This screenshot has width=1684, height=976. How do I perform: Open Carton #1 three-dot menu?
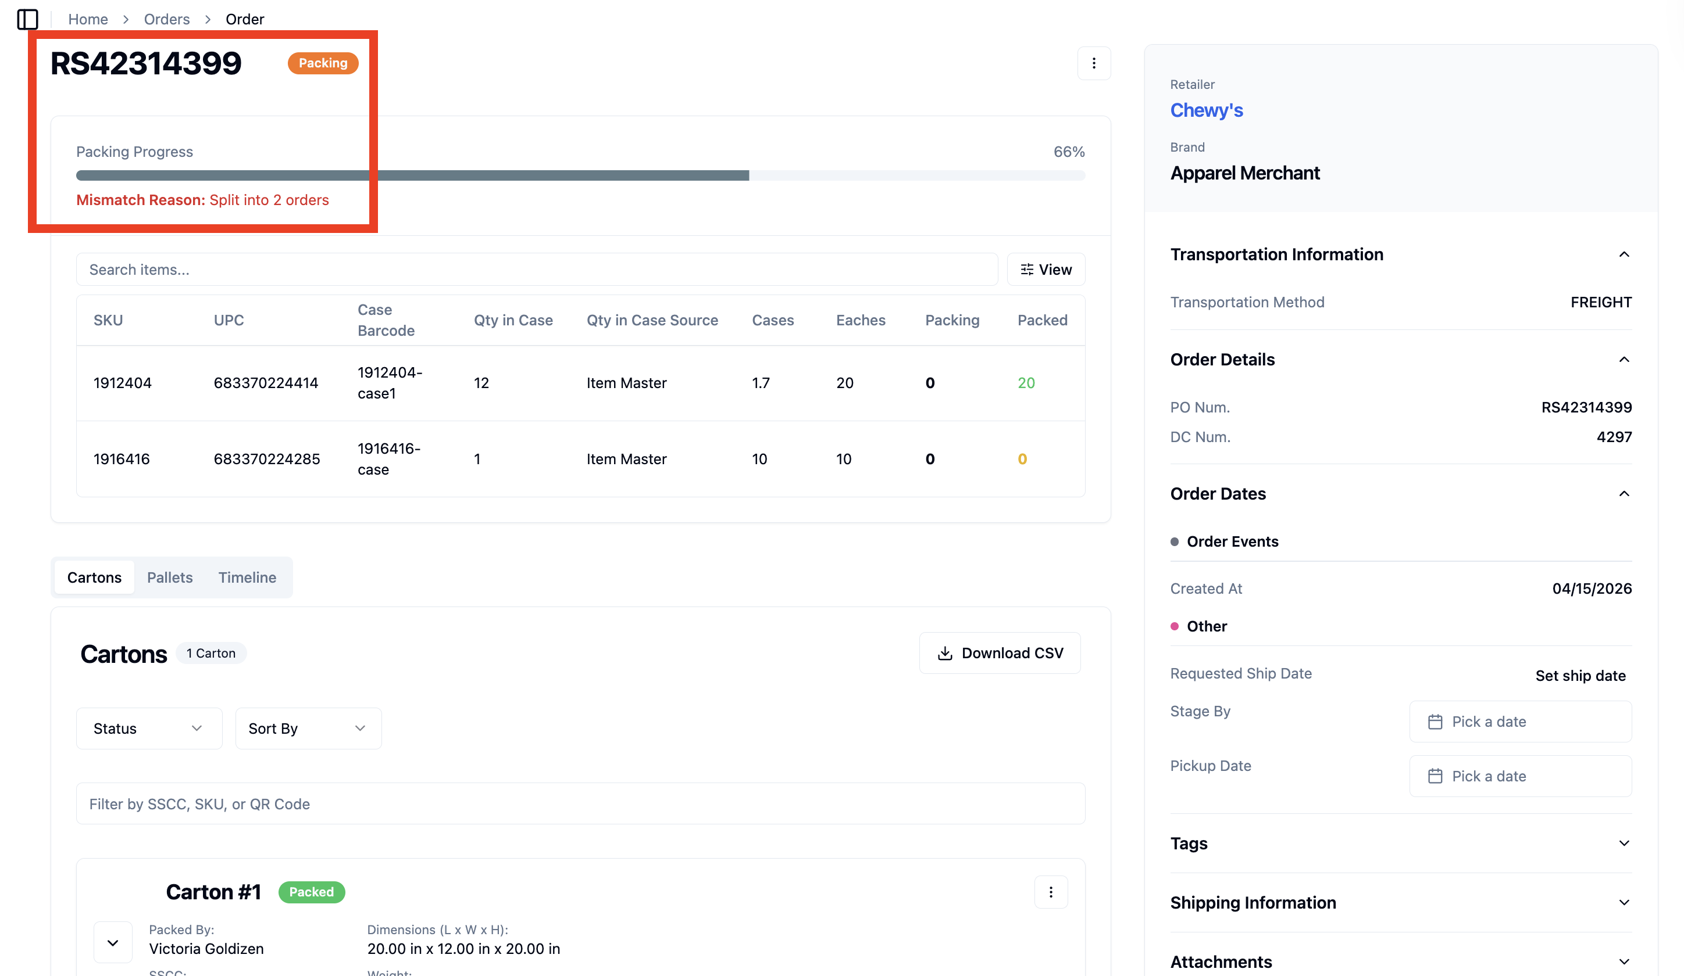(1051, 892)
